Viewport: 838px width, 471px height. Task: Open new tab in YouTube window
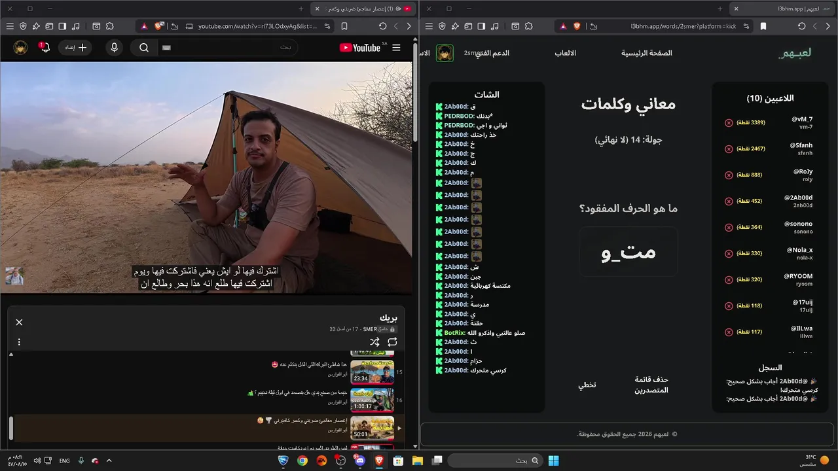point(301,9)
